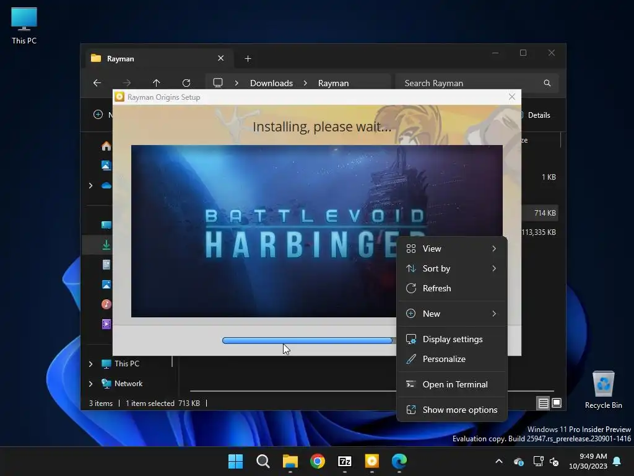This screenshot has height=476, width=634.
Task: Switch Explorer to details list view
Action: pyautogui.click(x=543, y=403)
